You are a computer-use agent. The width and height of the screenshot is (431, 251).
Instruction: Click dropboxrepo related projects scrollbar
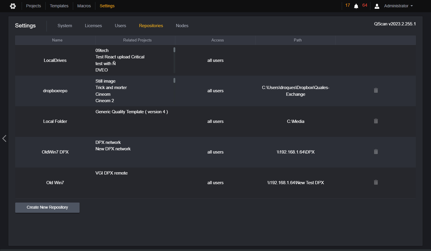click(x=174, y=81)
